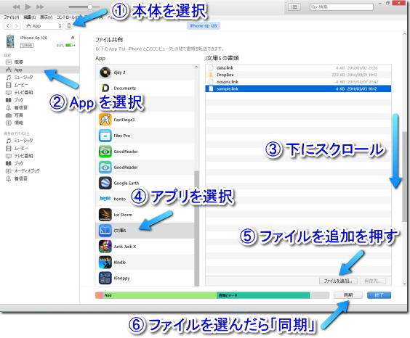Viewport: 410px width, 338px height.
Task: Expand the App media type dropdown
Action: (43, 25)
